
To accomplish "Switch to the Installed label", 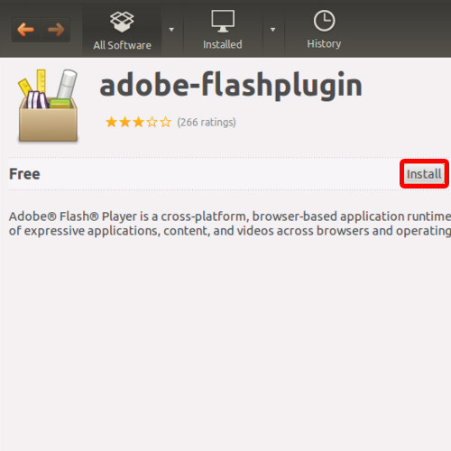I will pyautogui.click(x=223, y=44).
